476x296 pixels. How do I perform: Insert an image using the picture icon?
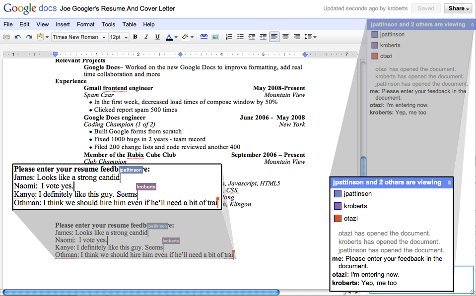pos(215,37)
